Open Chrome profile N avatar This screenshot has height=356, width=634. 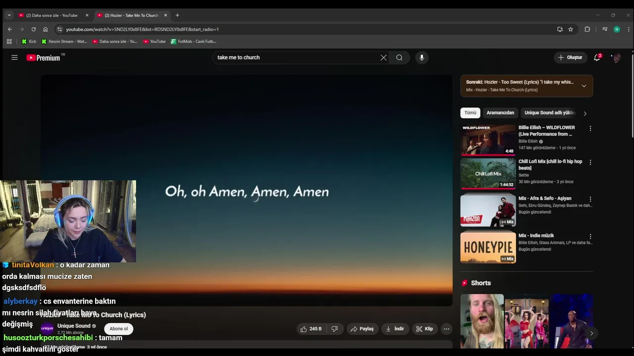click(x=617, y=29)
